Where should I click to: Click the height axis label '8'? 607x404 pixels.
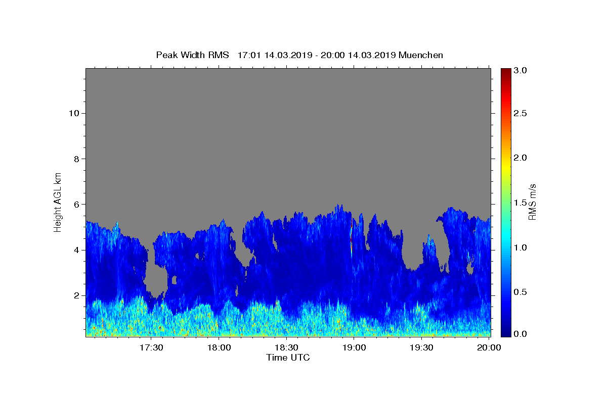pyautogui.click(x=77, y=159)
